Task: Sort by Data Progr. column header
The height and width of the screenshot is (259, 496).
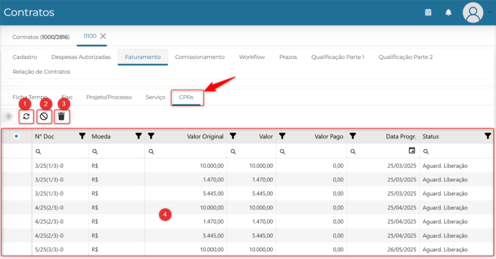Action: point(401,137)
